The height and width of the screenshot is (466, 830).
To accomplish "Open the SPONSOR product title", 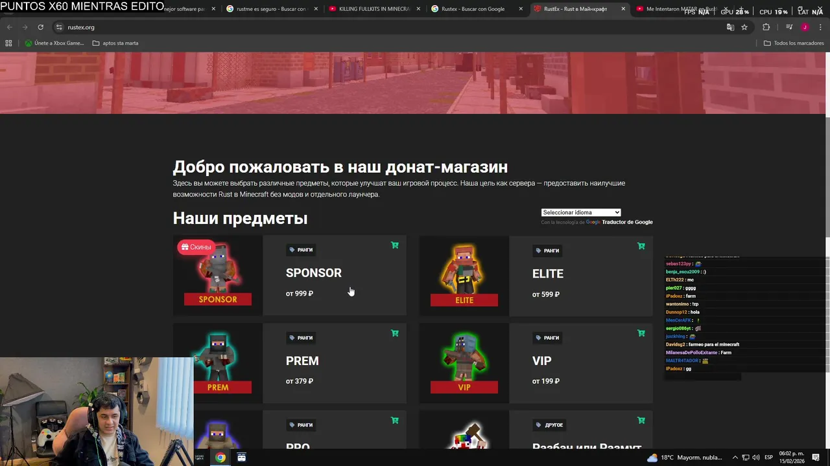I will (314, 273).
